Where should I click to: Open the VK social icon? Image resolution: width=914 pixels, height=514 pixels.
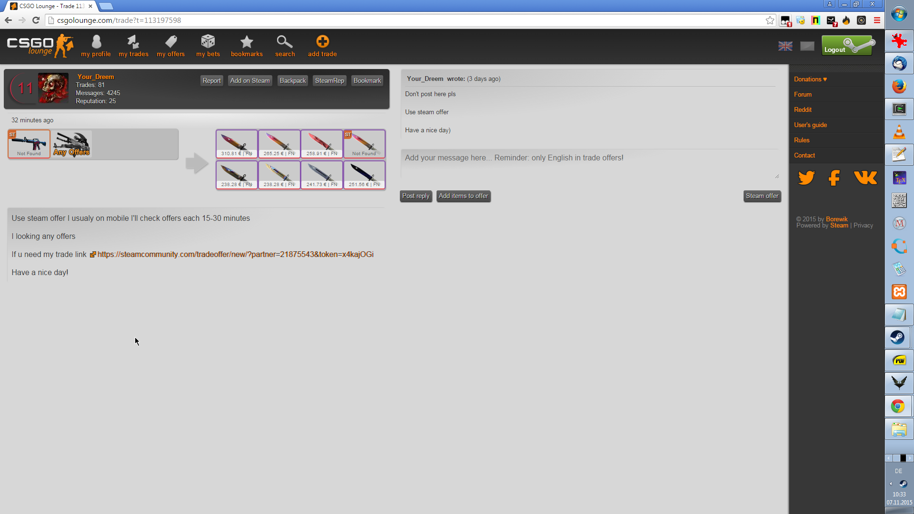865,178
